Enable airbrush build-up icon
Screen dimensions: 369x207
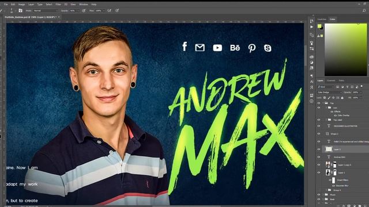(110, 11)
